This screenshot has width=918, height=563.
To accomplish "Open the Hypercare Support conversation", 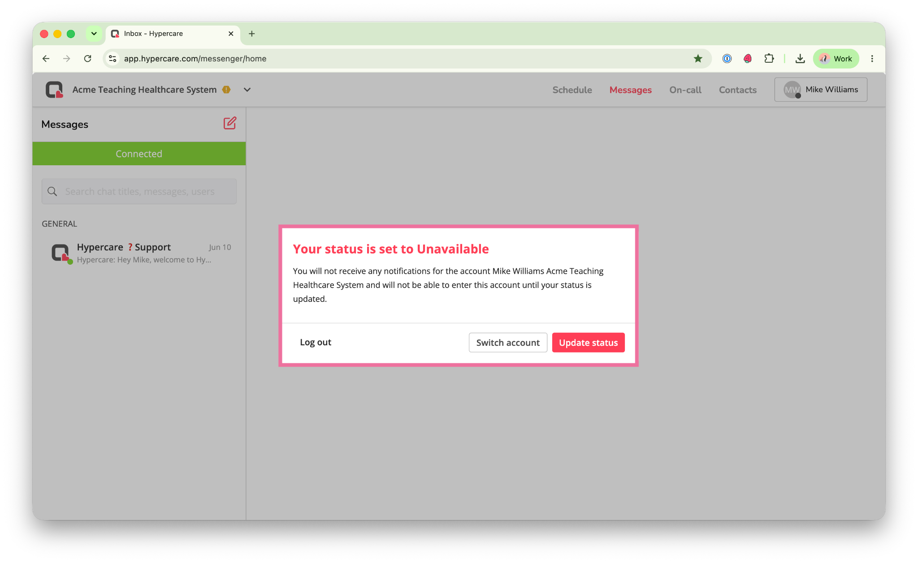I will 139,253.
